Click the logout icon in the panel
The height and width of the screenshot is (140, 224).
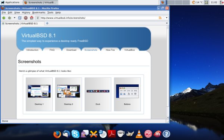(x=221, y=3)
